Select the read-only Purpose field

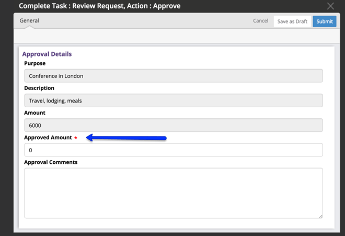click(174, 76)
